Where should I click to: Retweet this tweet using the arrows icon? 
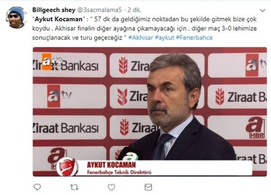(x=75, y=187)
